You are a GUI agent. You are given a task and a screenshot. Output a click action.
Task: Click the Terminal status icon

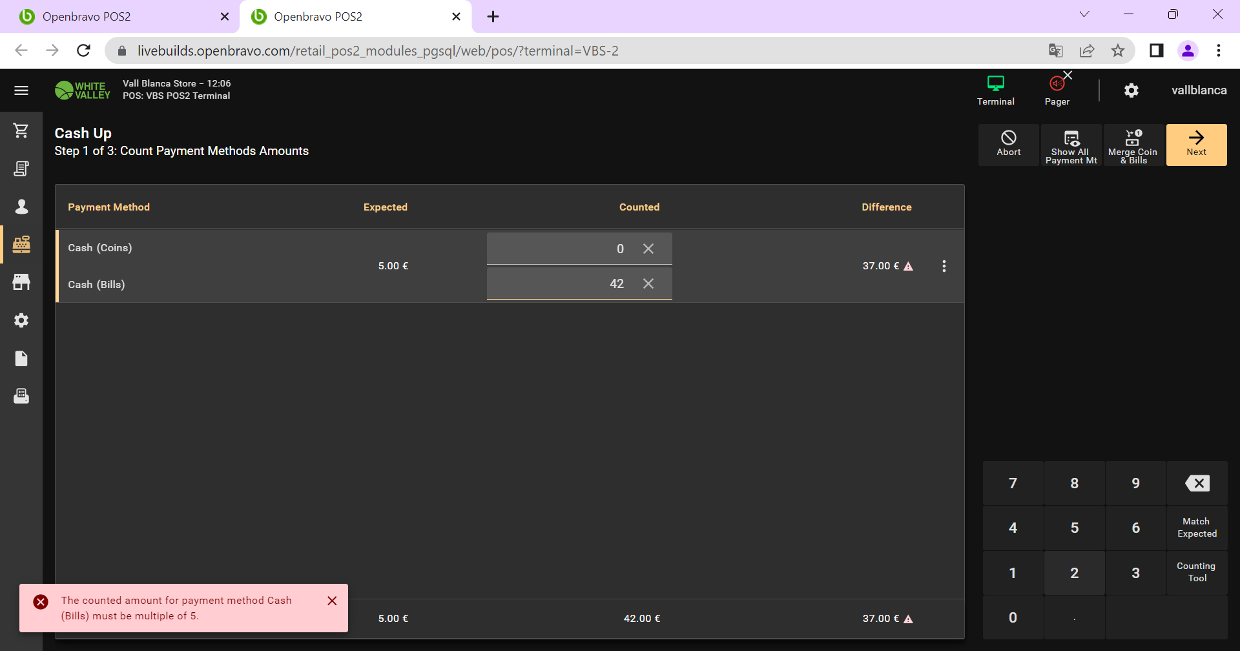coord(995,90)
